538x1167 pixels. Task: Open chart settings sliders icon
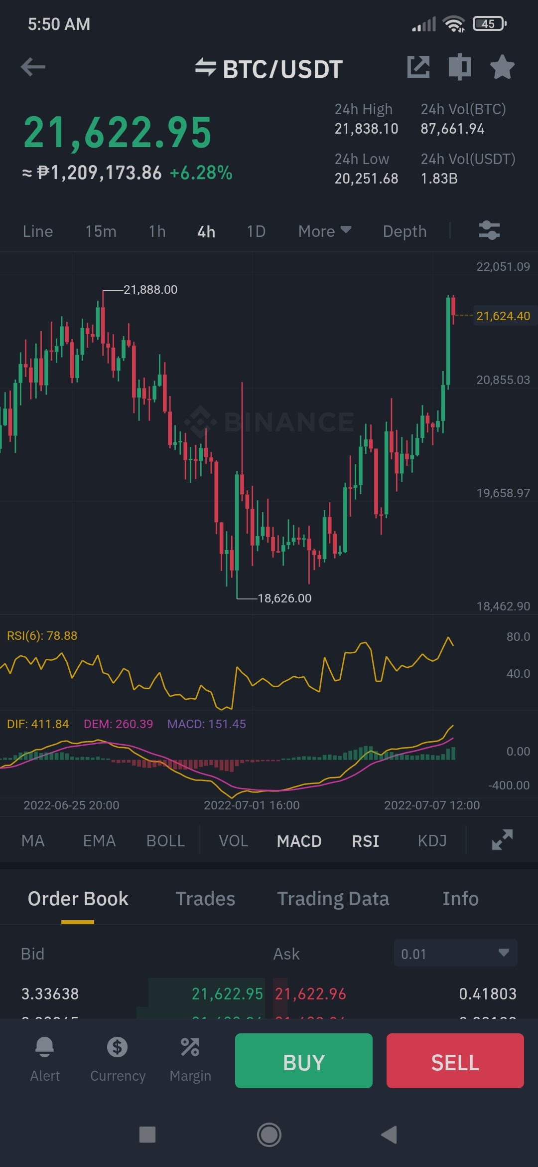(489, 231)
